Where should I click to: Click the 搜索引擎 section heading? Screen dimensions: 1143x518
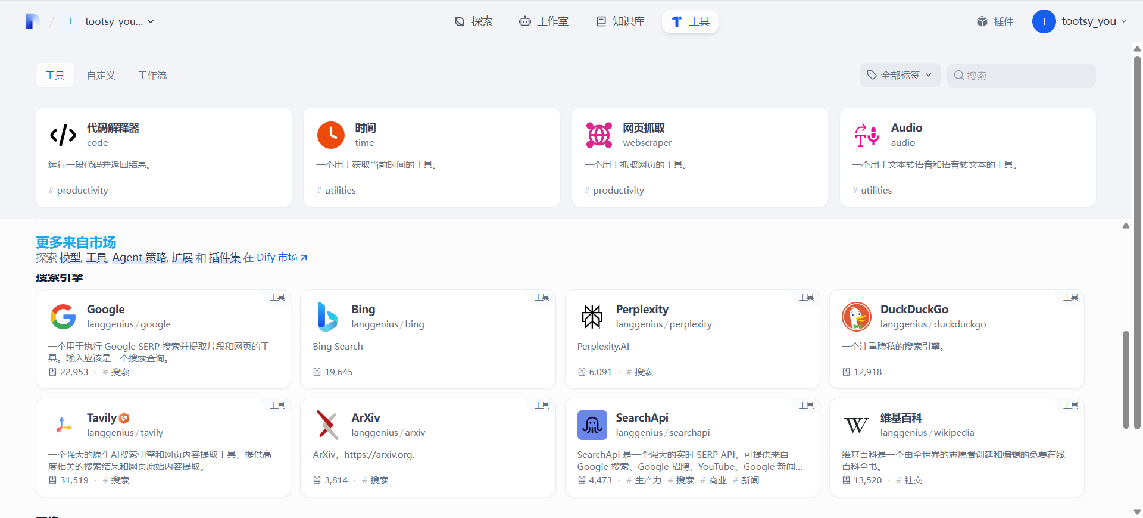coord(60,277)
